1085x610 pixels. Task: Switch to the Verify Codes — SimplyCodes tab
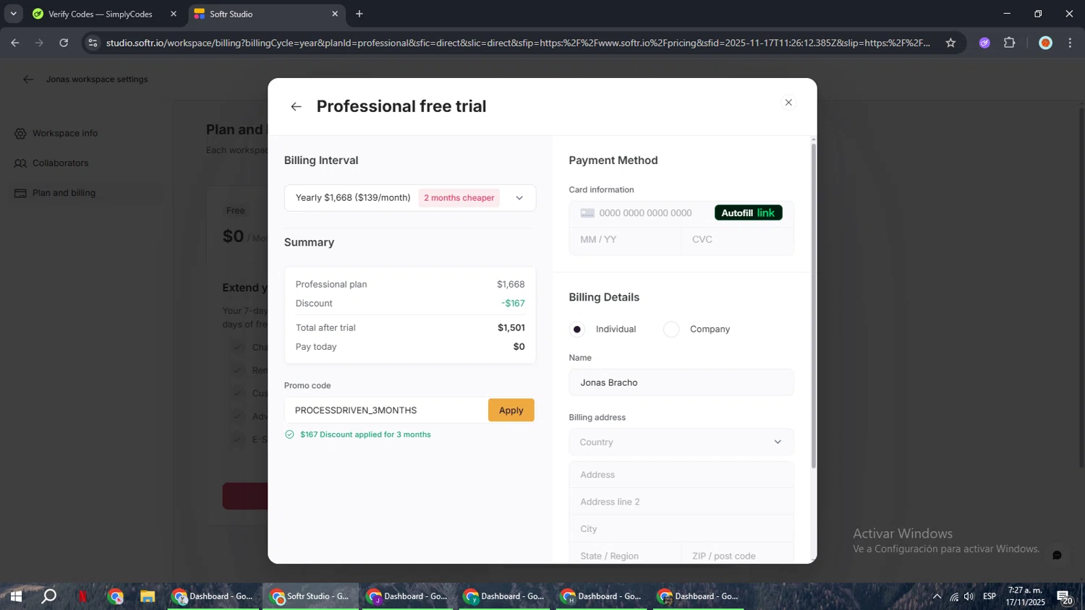click(103, 14)
